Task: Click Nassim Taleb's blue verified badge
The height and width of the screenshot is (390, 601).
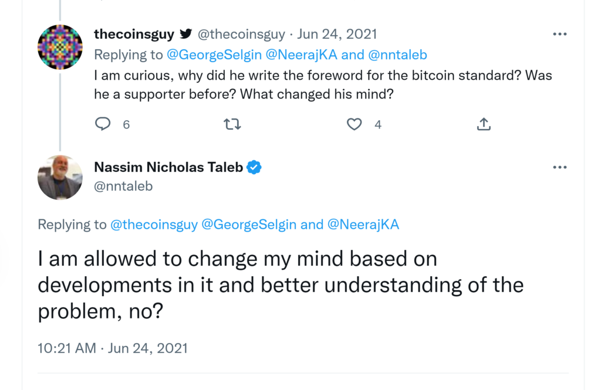Action: click(254, 167)
